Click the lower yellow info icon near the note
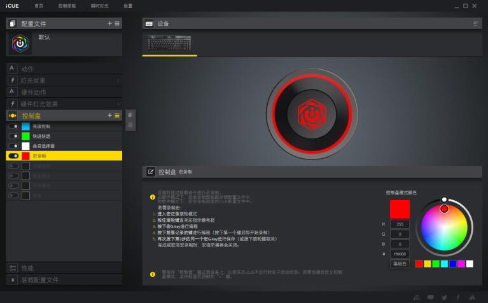Screen dimensions: 488x303 tap(153, 274)
